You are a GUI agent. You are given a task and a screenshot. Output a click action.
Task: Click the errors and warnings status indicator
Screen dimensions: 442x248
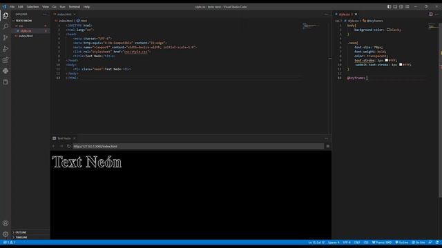pos(9,242)
